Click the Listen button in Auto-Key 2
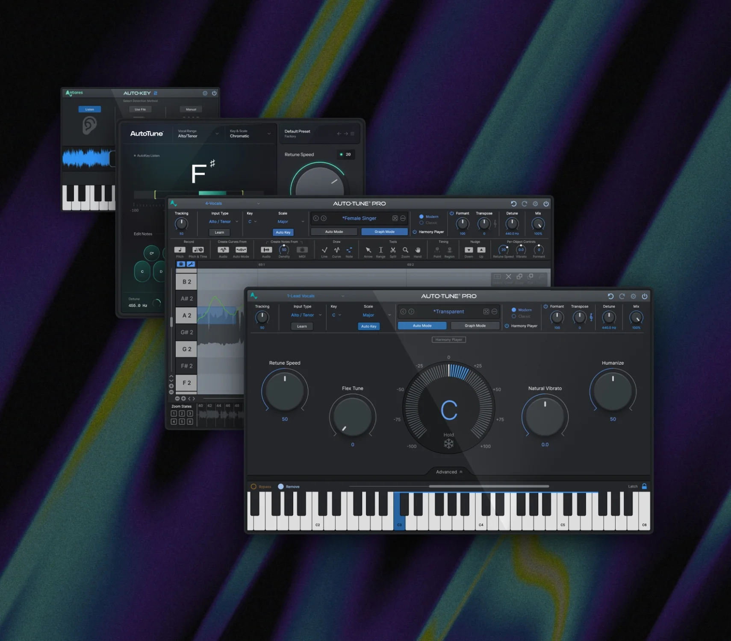Screen dimensions: 731x641 pos(89,109)
